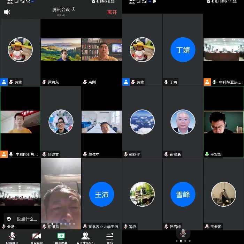Image resolution: width=244 pixels, height=244 pixels.
Task: Select 束刚's video with bookshelf background
Action: click(x=102, y=50)
